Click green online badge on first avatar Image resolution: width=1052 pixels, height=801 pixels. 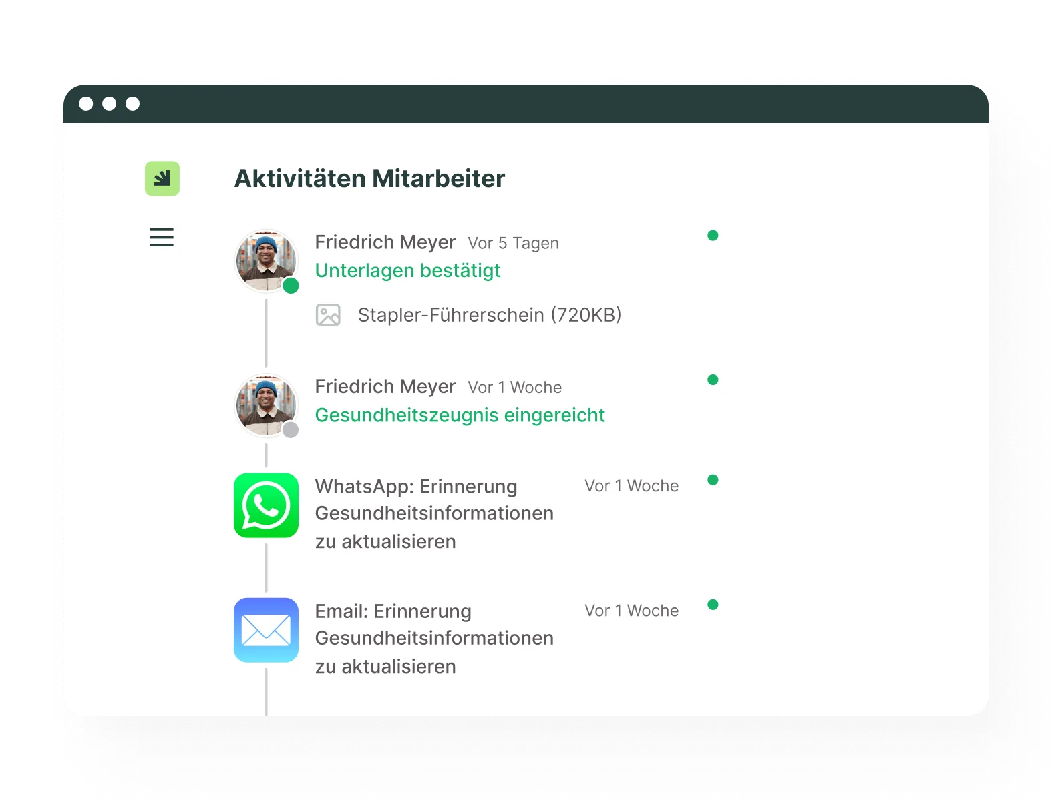click(x=291, y=286)
